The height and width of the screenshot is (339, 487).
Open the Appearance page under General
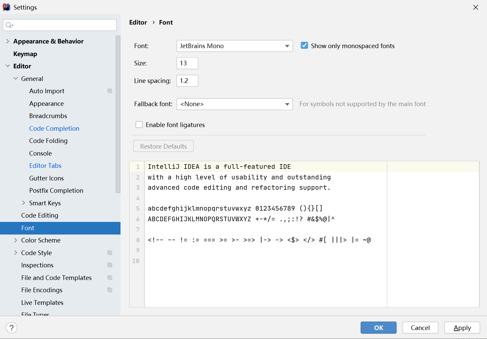coord(46,103)
